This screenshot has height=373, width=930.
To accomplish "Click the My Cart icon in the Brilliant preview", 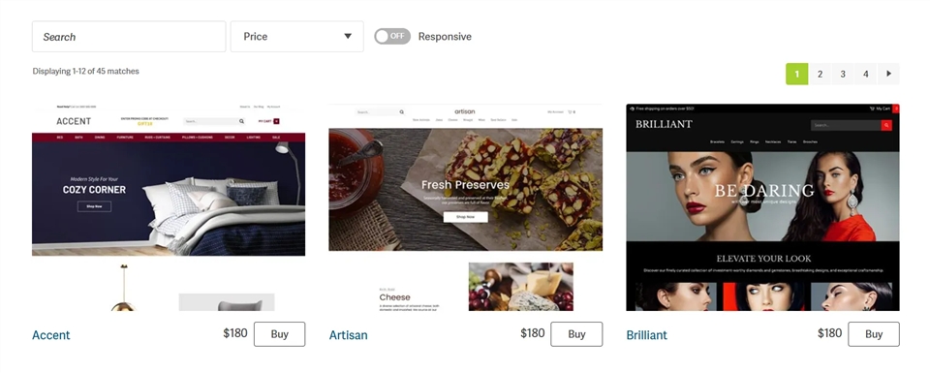I will click(872, 109).
